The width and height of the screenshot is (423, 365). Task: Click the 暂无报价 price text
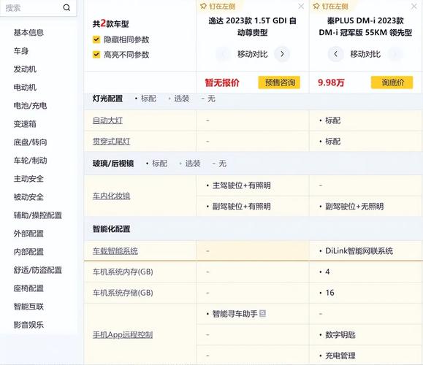click(222, 82)
